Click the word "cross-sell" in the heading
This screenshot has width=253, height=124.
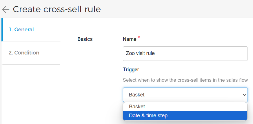59,9
